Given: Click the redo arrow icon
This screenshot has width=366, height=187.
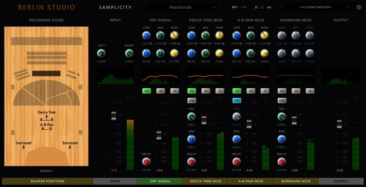Looking at the screenshot, I should tap(244, 7).
